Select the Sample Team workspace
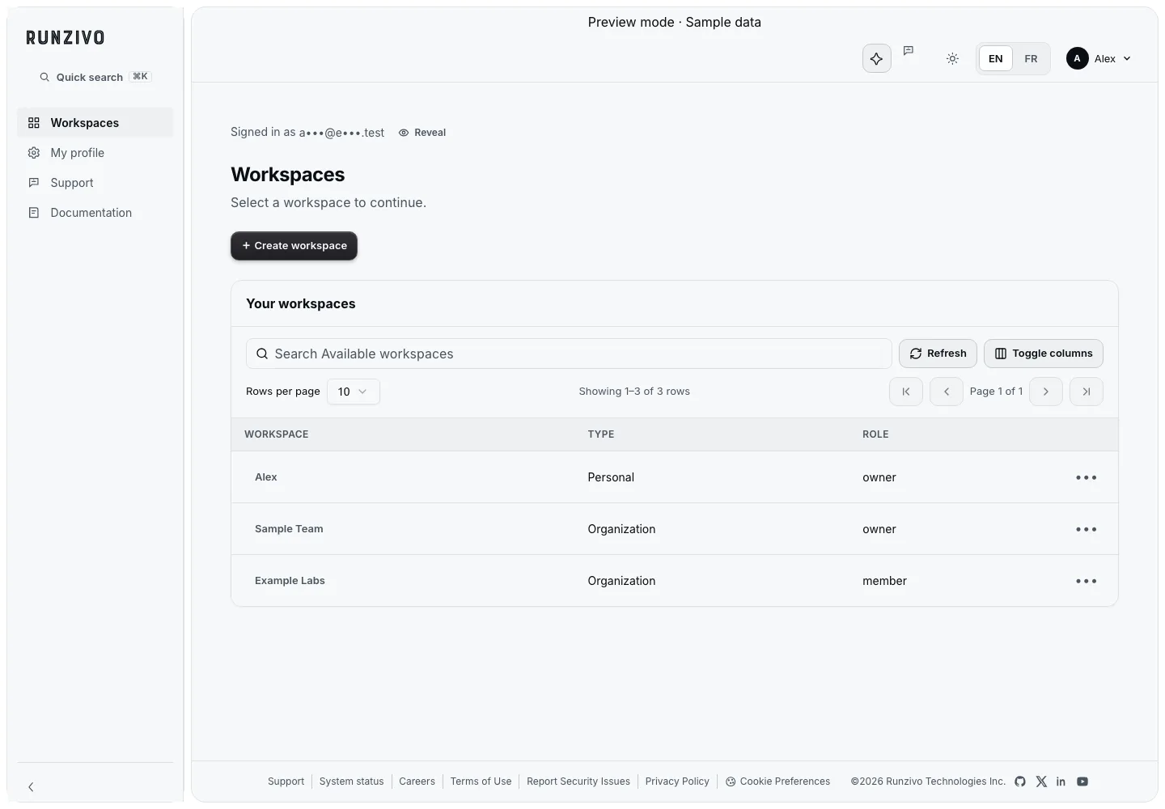 [x=289, y=529]
